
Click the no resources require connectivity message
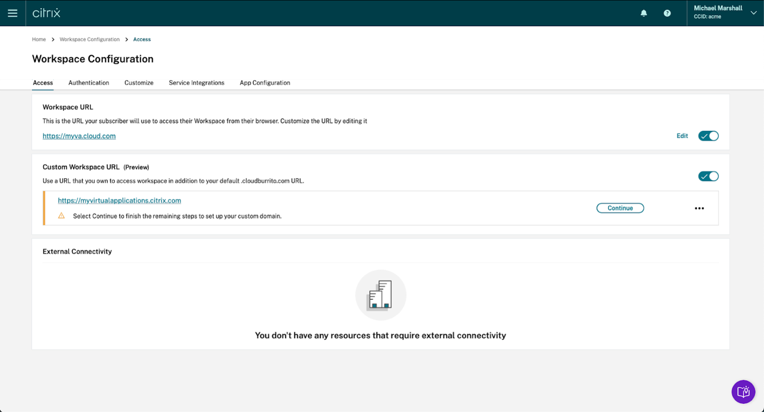pyautogui.click(x=380, y=336)
